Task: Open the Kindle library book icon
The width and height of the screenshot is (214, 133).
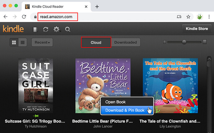Action: 35,29
